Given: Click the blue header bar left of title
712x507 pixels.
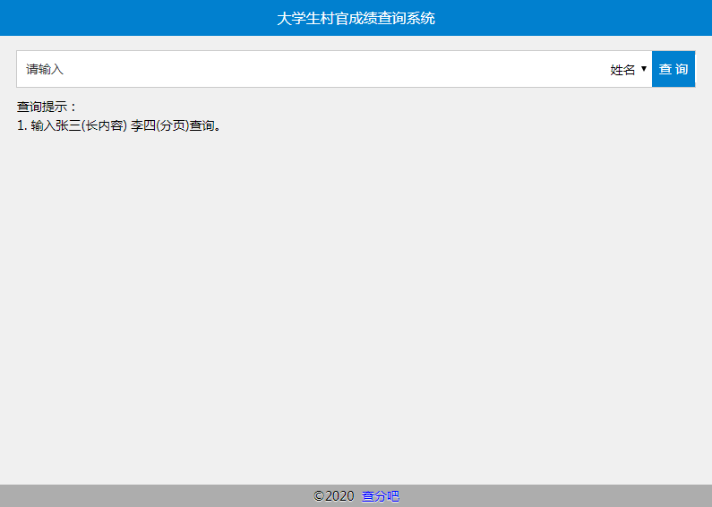Looking at the screenshot, I should pos(134,18).
